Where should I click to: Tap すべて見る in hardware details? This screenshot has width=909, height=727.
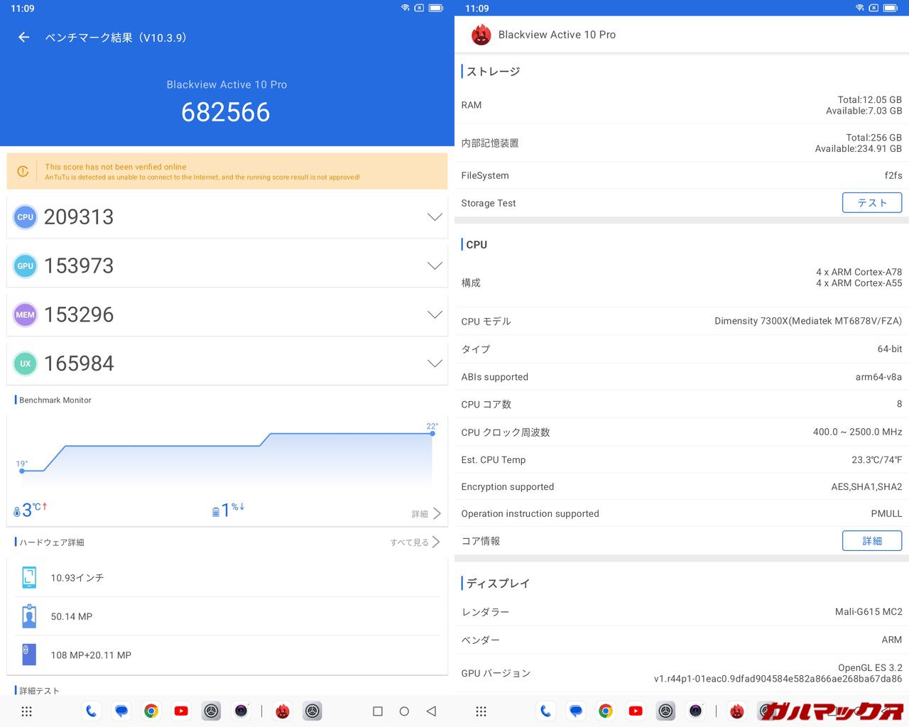pos(415,542)
